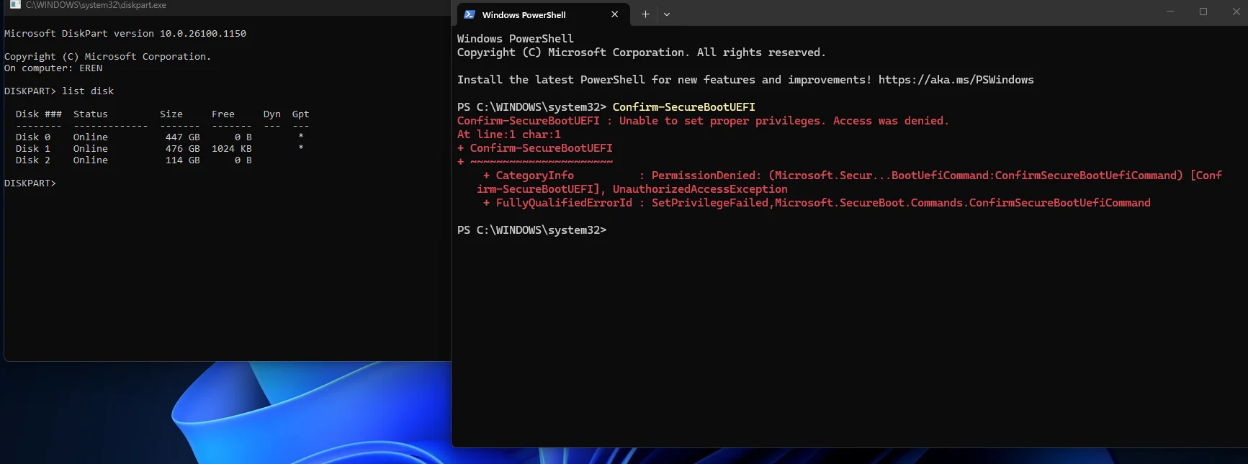Close the Windows PowerShell tab

pos(614,14)
